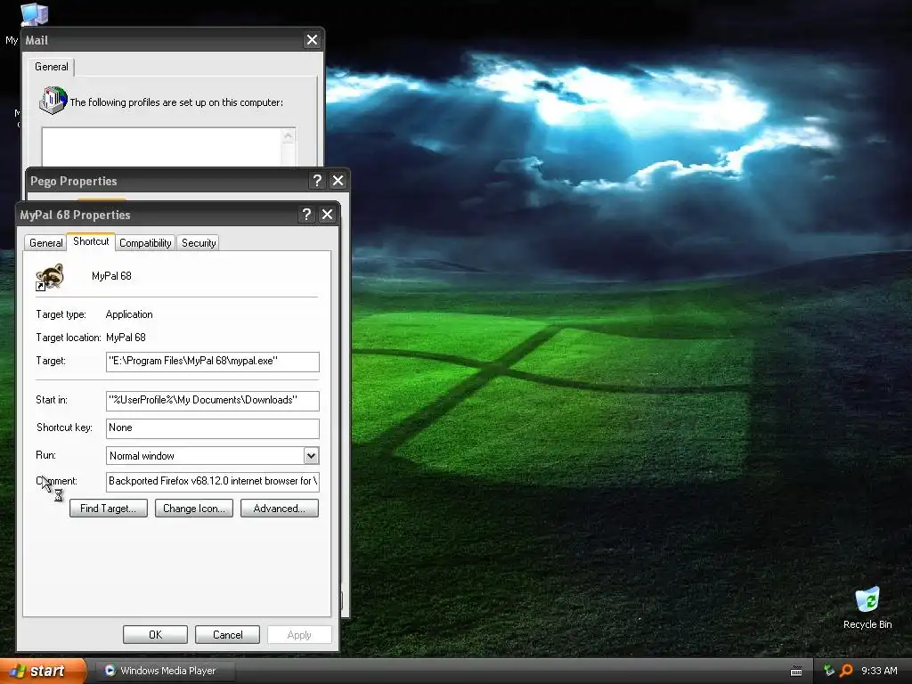
Task: Click 'The following profiles are set up' text
Action: point(176,102)
